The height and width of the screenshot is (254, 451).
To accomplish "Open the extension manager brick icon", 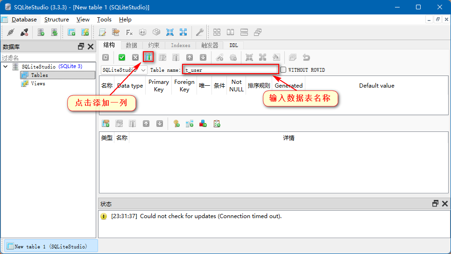I will click(x=156, y=32).
